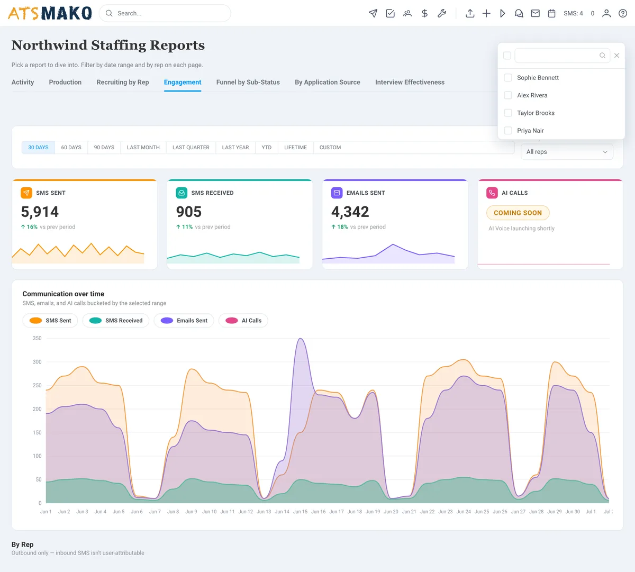635x572 pixels.
Task: Select the LAST MONTH range
Action: [143, 148]
